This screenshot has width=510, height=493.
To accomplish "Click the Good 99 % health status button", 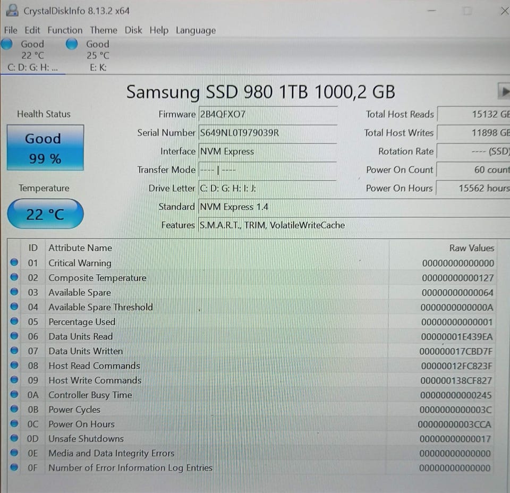I will coord(45,148).
